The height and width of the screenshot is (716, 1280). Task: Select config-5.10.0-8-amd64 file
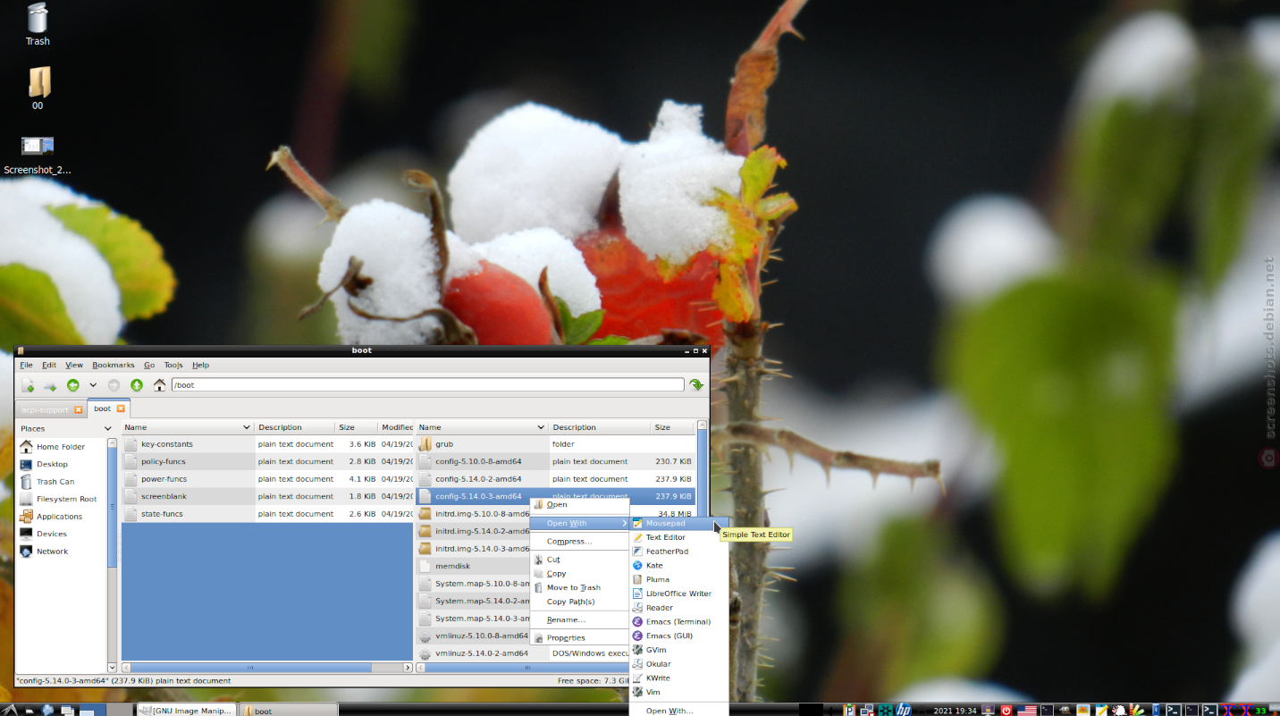478,462
